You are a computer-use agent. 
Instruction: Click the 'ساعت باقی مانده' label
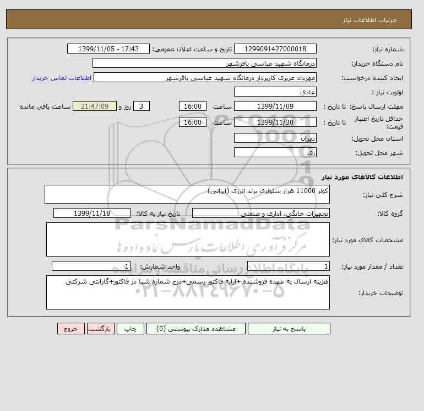click(x=45, y=106)
